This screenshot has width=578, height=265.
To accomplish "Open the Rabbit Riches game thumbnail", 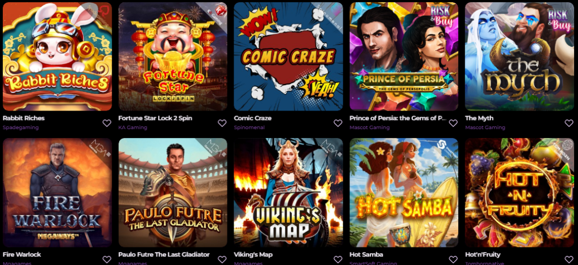I will coord(57,56).
